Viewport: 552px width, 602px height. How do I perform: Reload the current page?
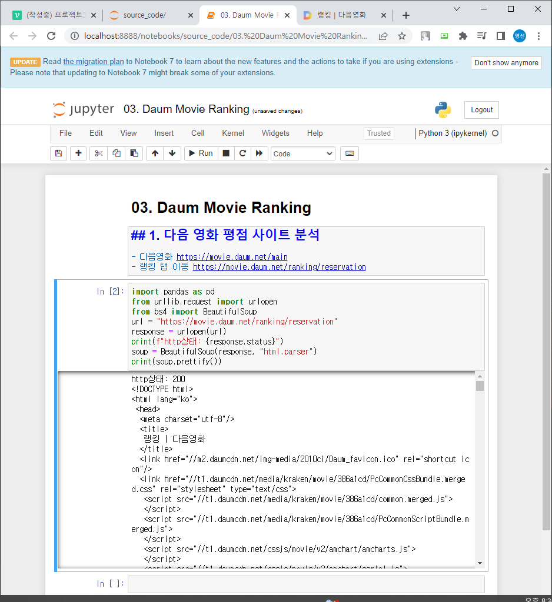tap(51, 36)
